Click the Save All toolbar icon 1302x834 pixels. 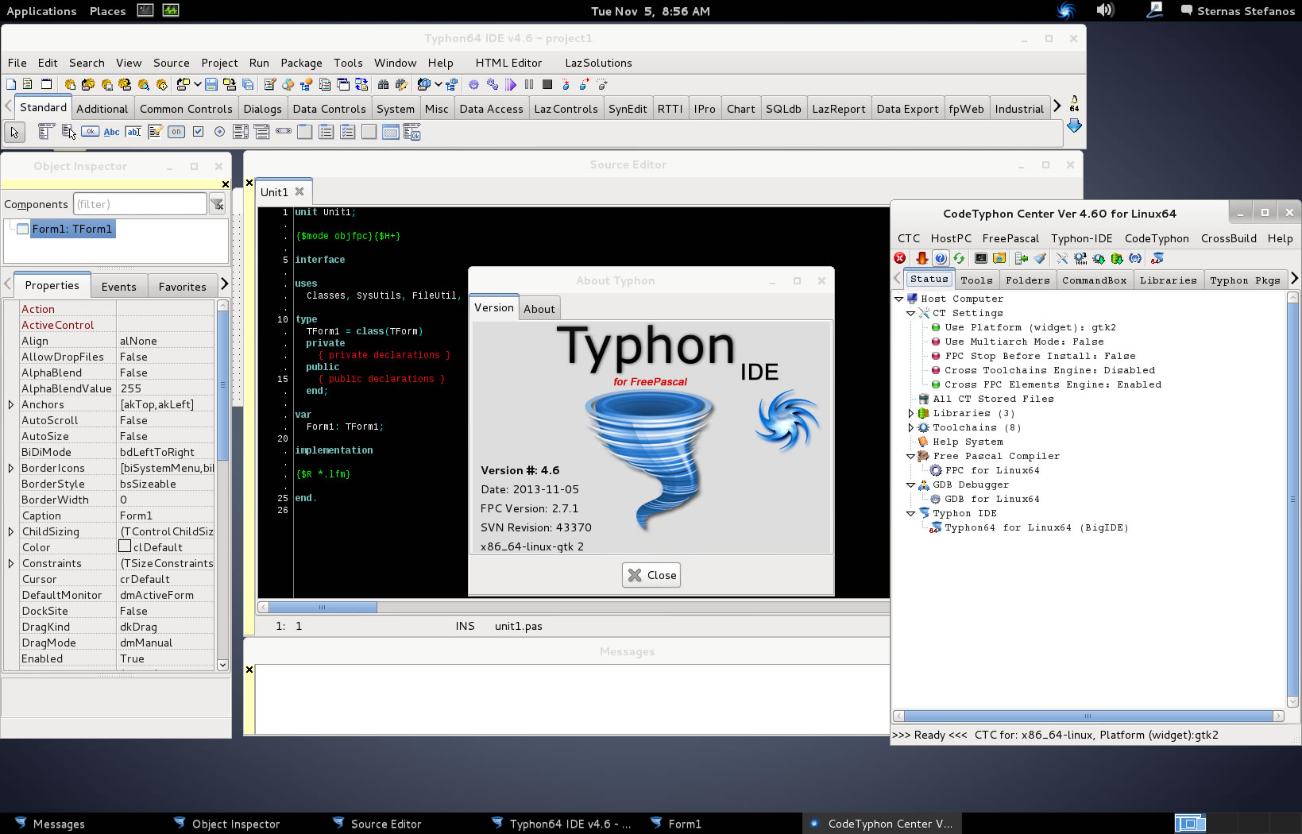248,84
